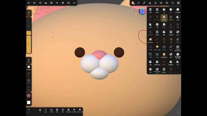Image resolution: width=207 pixels, height=116 pixels.
Task: Toggle 페이스 그룹 display in bottom bar
Action: pyautogui.click(x=80, y=111)
